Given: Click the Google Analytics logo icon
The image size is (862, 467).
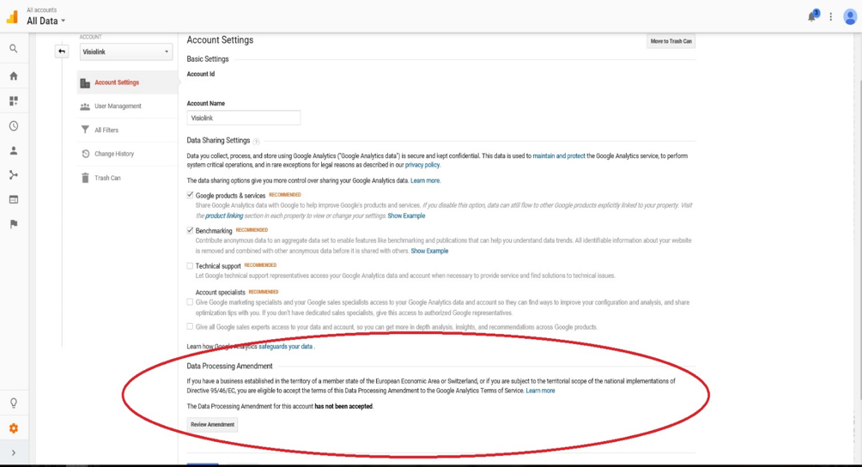Looking at the screenshot, I should 12,17.
